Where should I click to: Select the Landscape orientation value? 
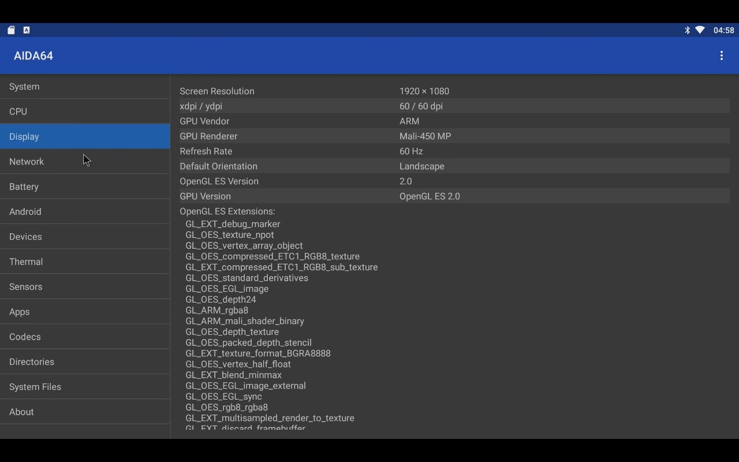(x=422, y=166)
